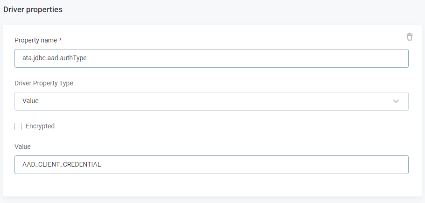Click the middle of the Driver Property Type box
425x203 pixels.
click(211, 101)
